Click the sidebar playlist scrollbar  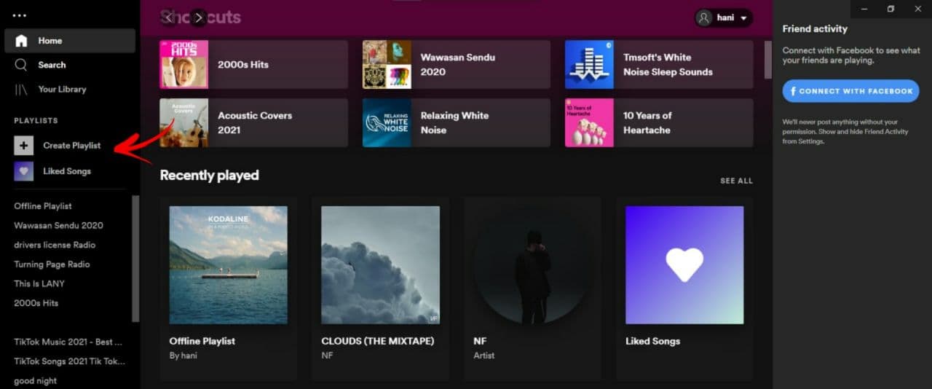135,259
